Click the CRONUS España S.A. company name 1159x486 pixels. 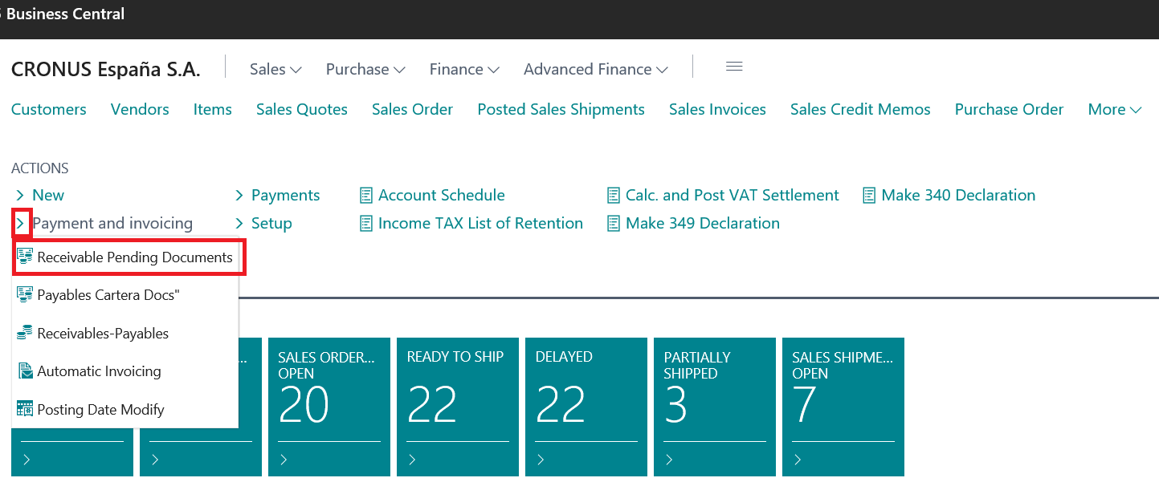click(x=106, y=69)
